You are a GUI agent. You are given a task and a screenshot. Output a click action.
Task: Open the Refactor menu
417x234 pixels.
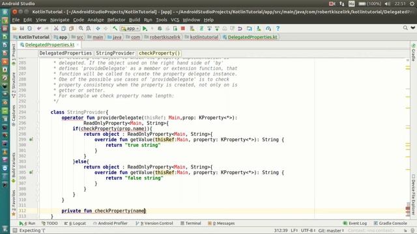click(116, 20)
